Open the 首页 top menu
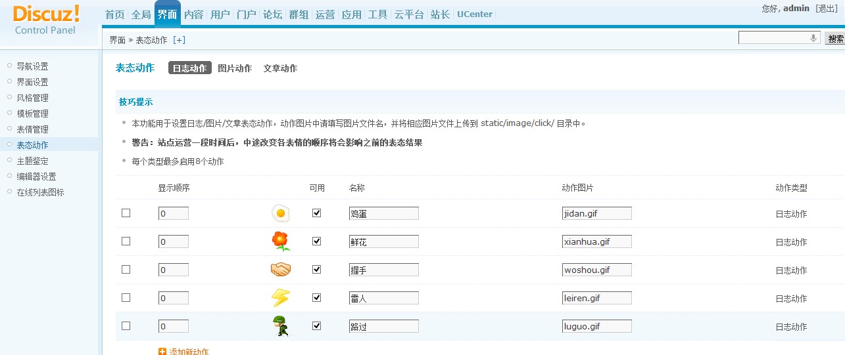The image size is (845, 355). [x=115, y=14]
